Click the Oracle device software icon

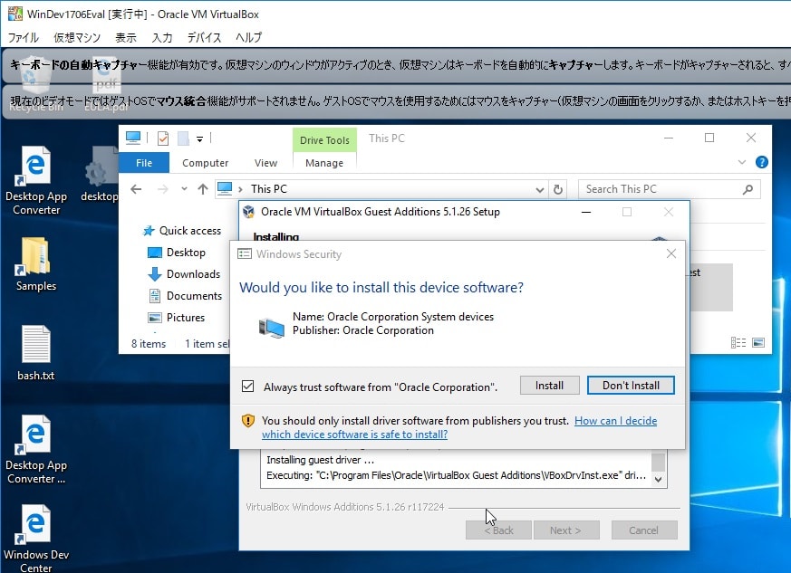tap(272, 328)
